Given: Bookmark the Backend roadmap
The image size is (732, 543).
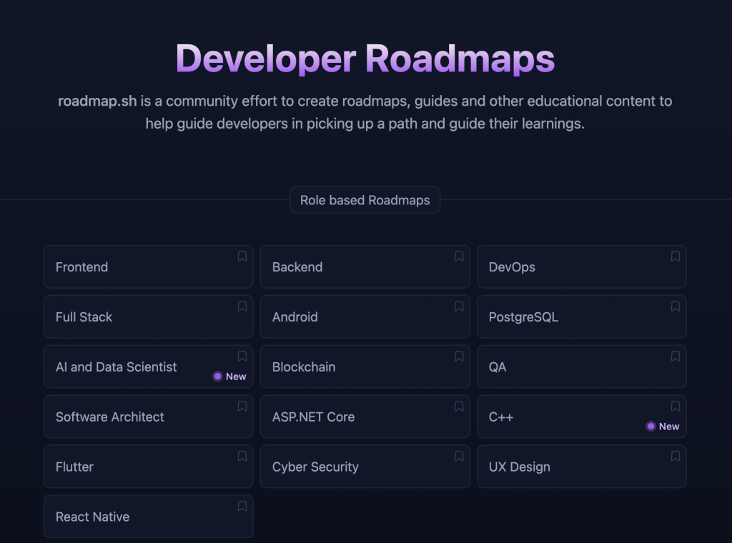Looking at the screenshot, I should [x=459, y=256].
